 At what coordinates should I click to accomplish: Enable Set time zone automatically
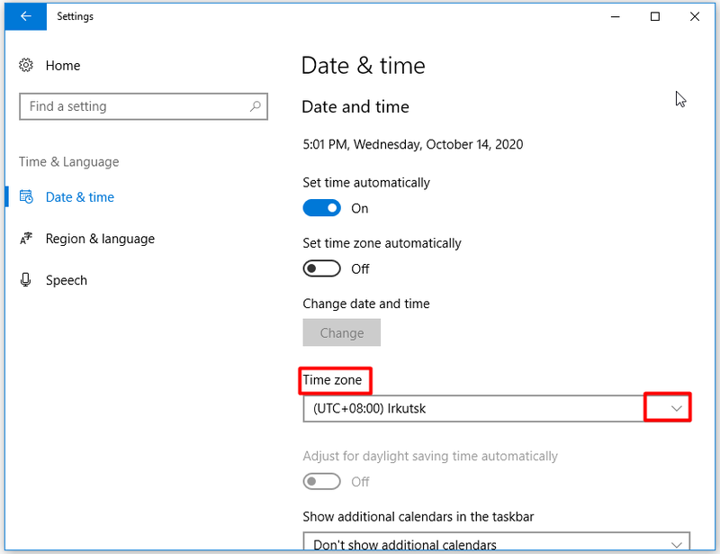pyautogui.click(x=321, y=268)
